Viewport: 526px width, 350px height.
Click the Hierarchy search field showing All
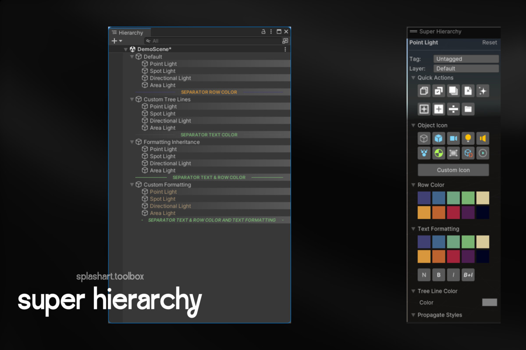213,41
